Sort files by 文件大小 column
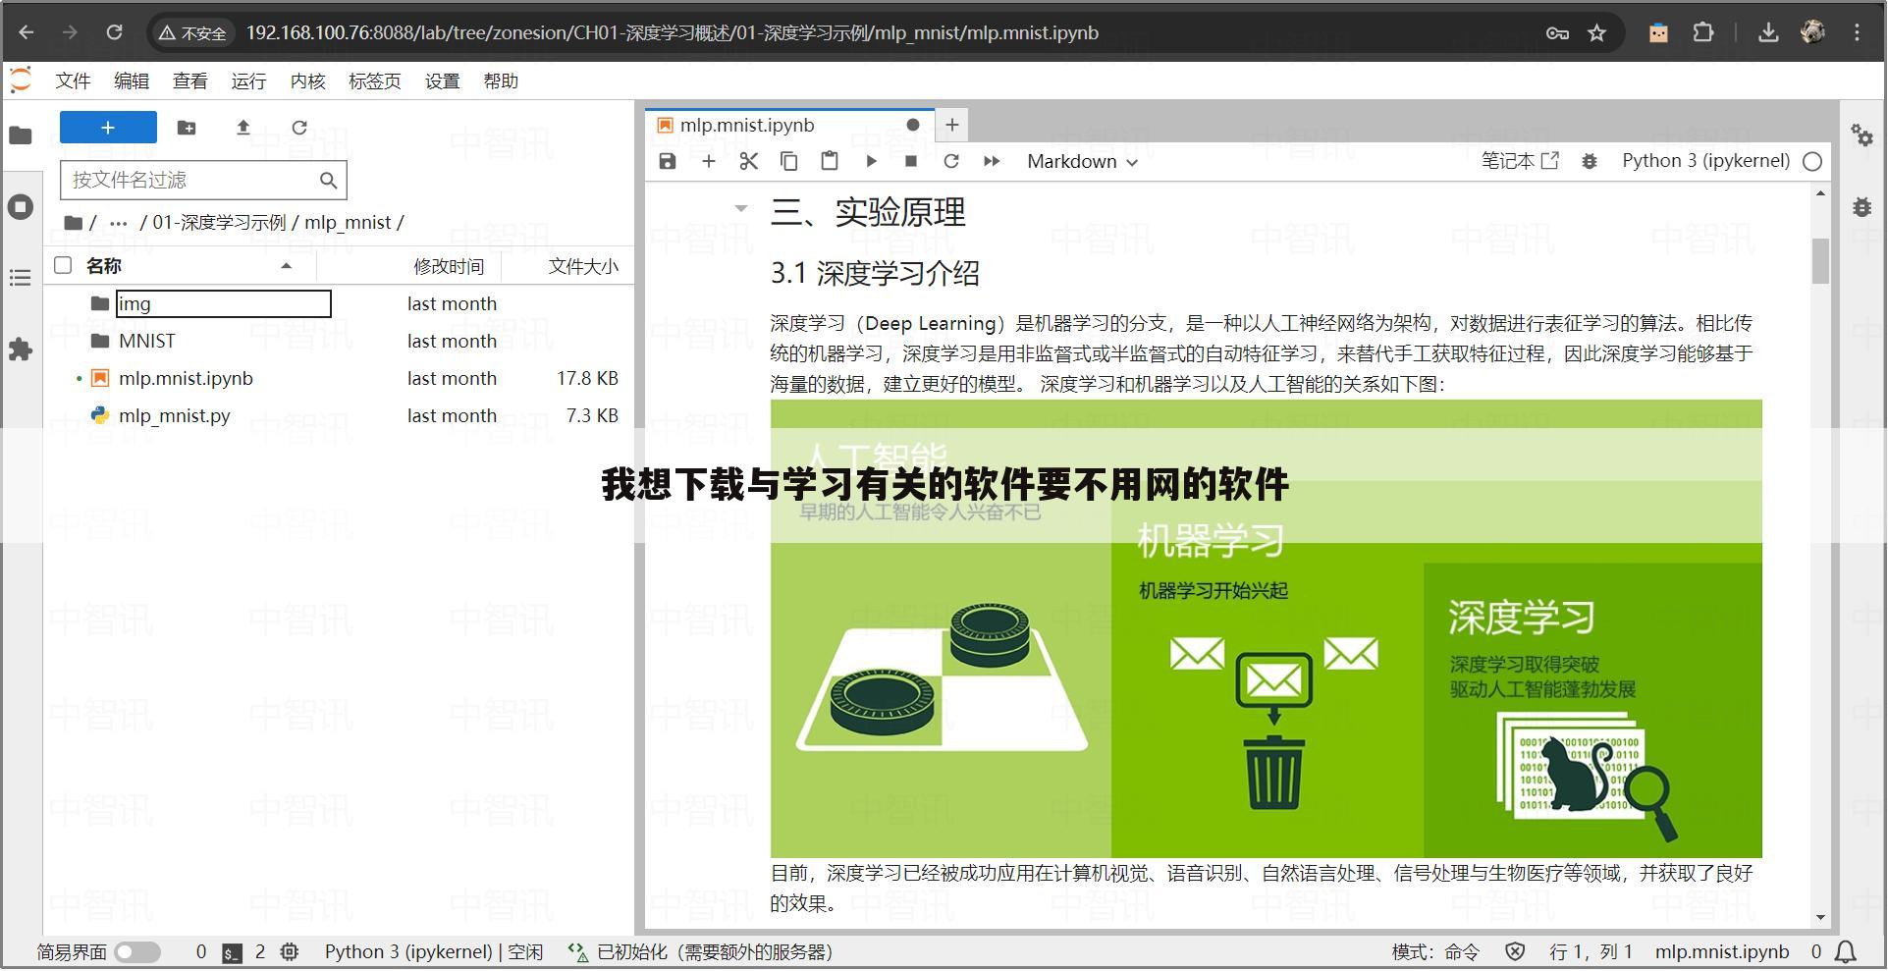Viewport: 1888px width, 971px height. click(x=583, y=266)
